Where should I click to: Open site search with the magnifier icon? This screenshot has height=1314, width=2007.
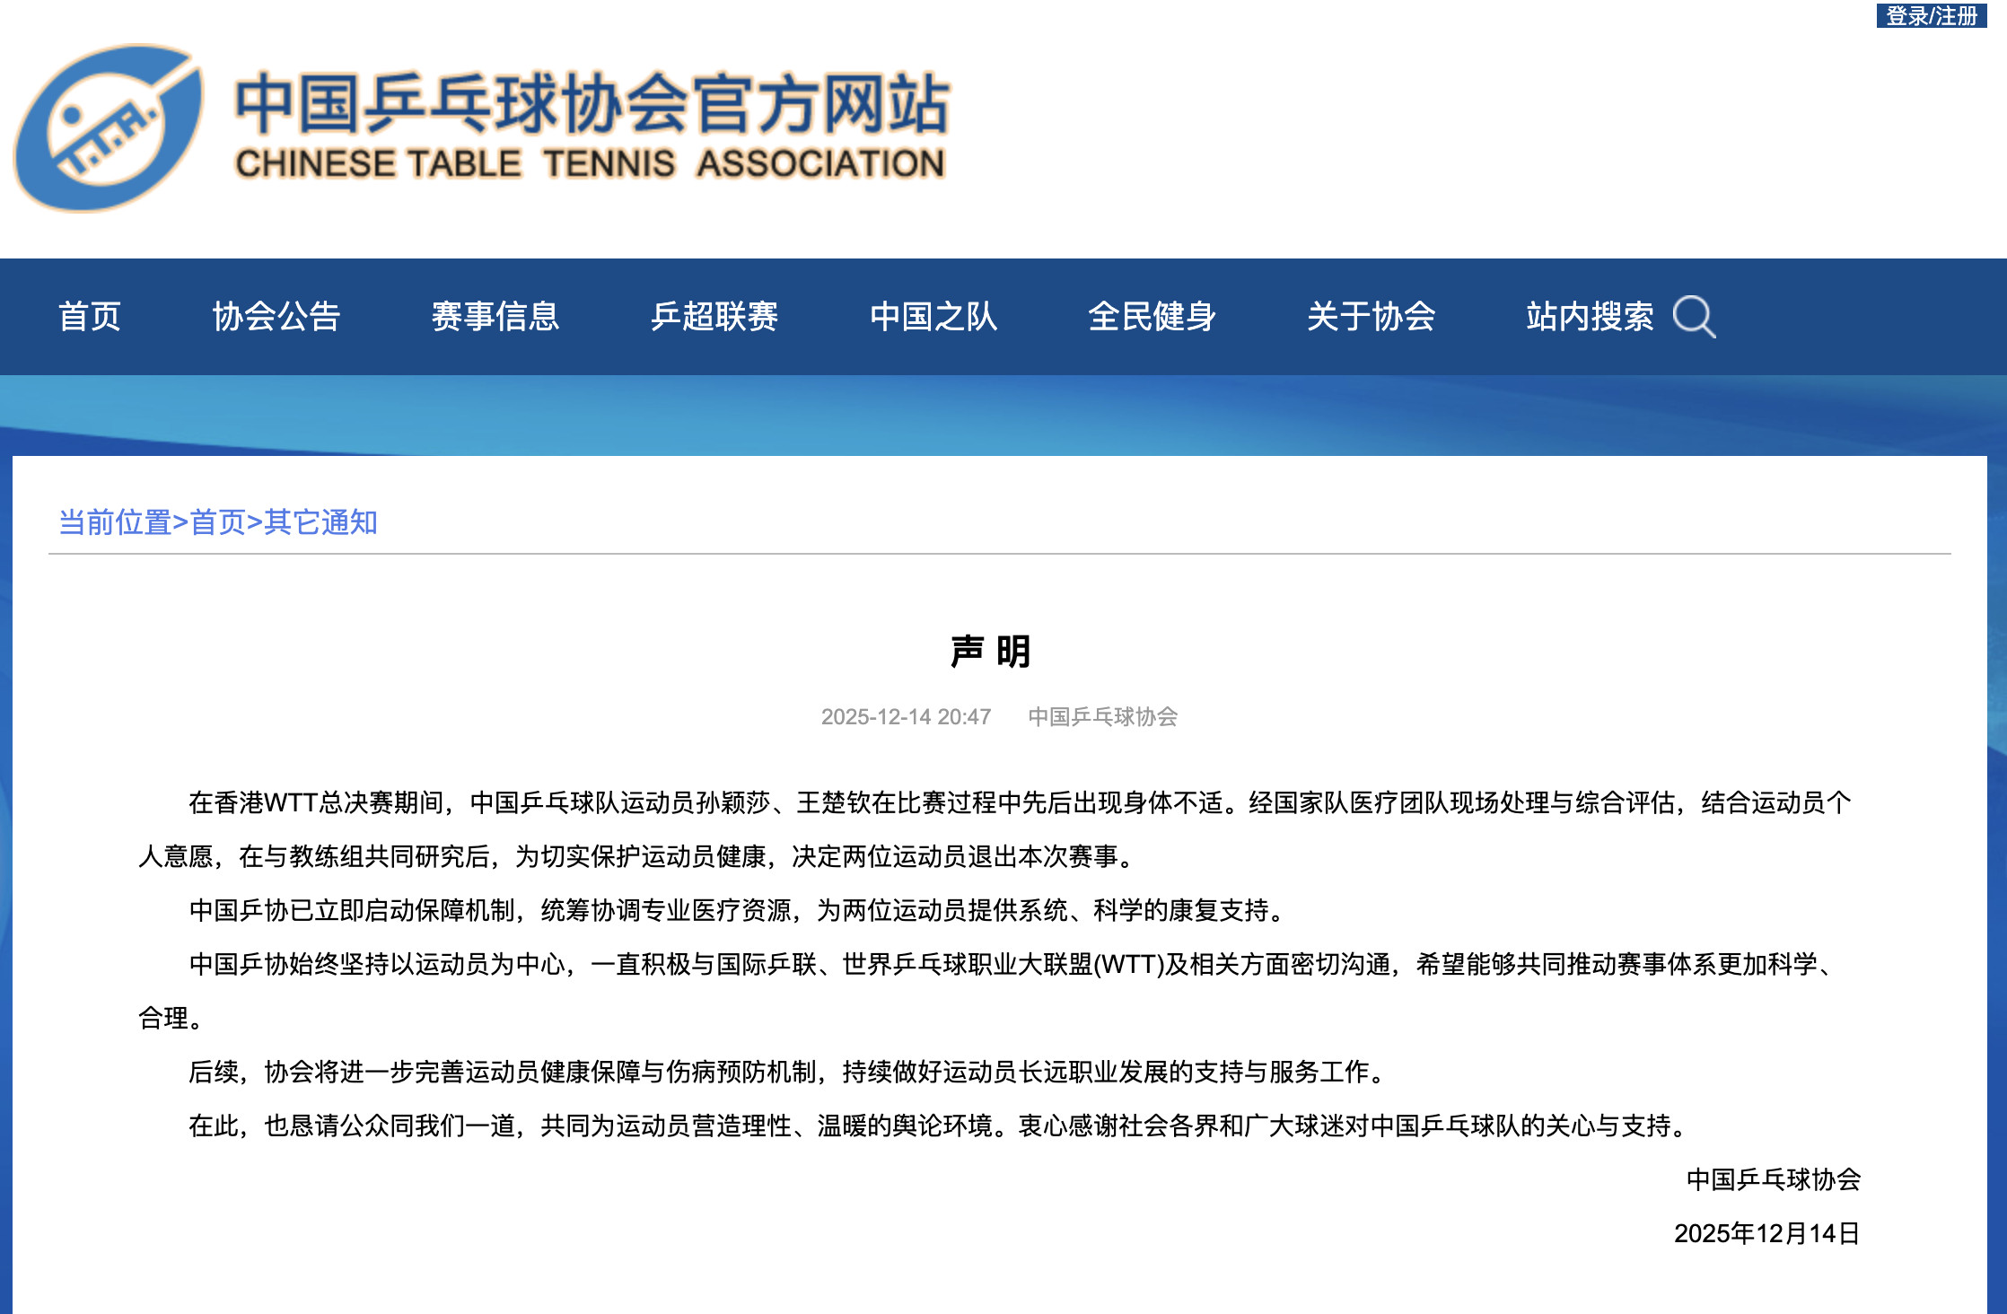[1695, 316]
